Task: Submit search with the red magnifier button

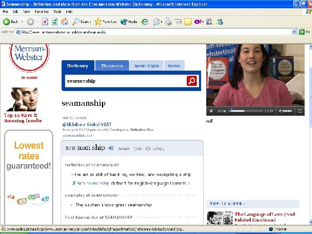Action: [x=192, y=81]
